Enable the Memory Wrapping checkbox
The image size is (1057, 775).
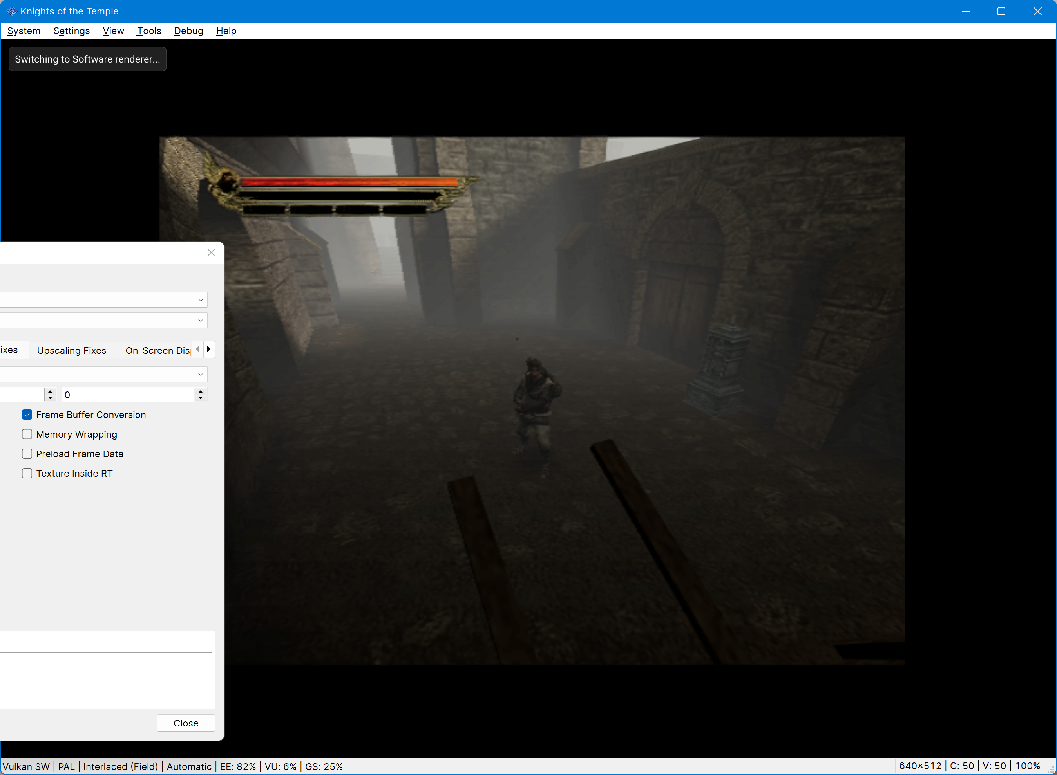coord(27,434)
